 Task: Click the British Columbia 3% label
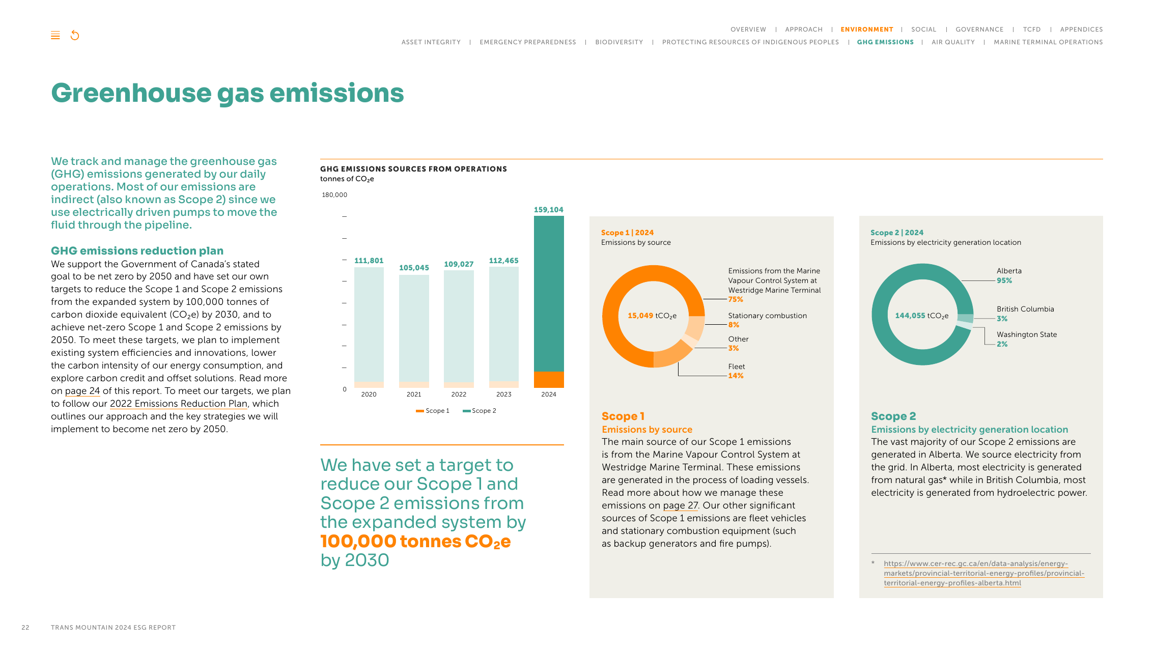[x=1025, y=314]
